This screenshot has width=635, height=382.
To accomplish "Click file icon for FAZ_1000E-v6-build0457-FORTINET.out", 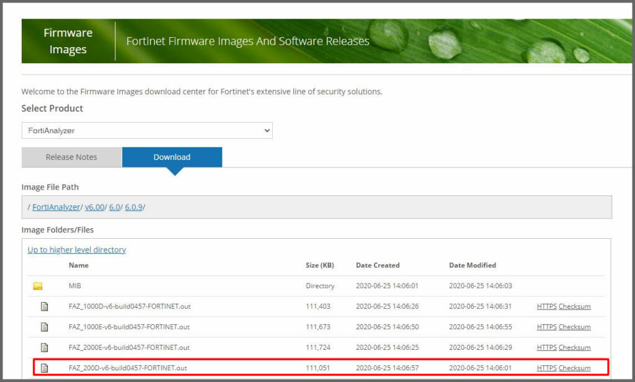I will coord(45,327).
